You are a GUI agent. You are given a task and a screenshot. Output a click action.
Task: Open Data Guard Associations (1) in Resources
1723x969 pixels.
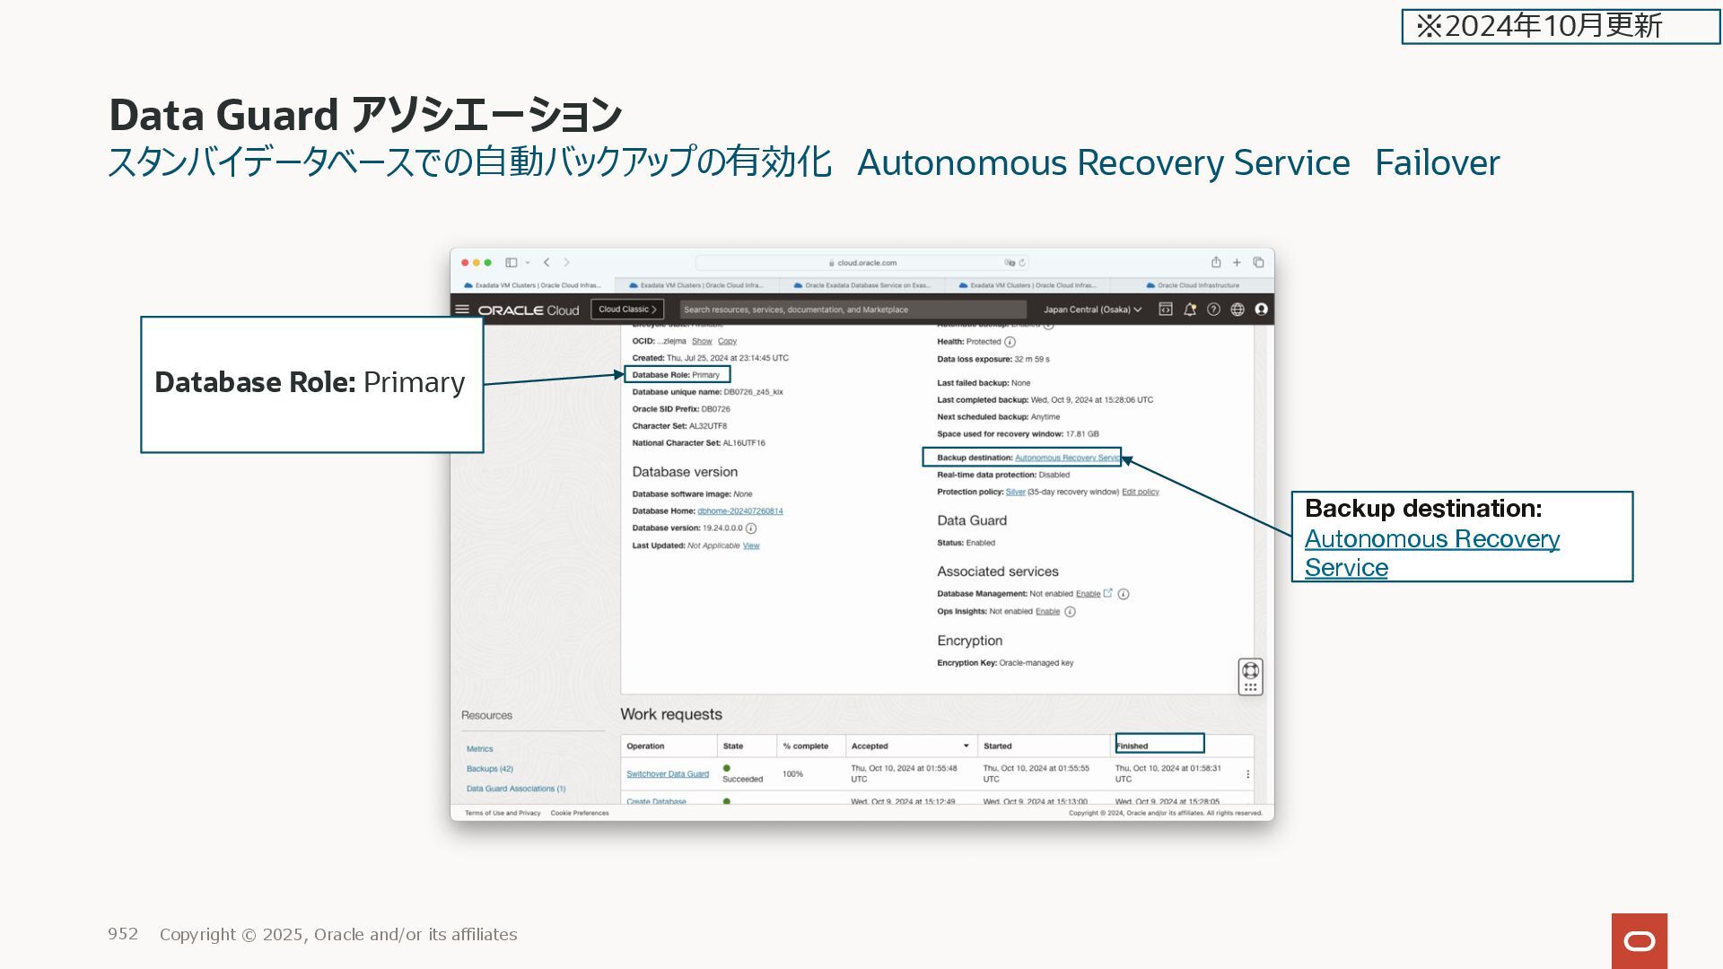[x=515, y=789]
